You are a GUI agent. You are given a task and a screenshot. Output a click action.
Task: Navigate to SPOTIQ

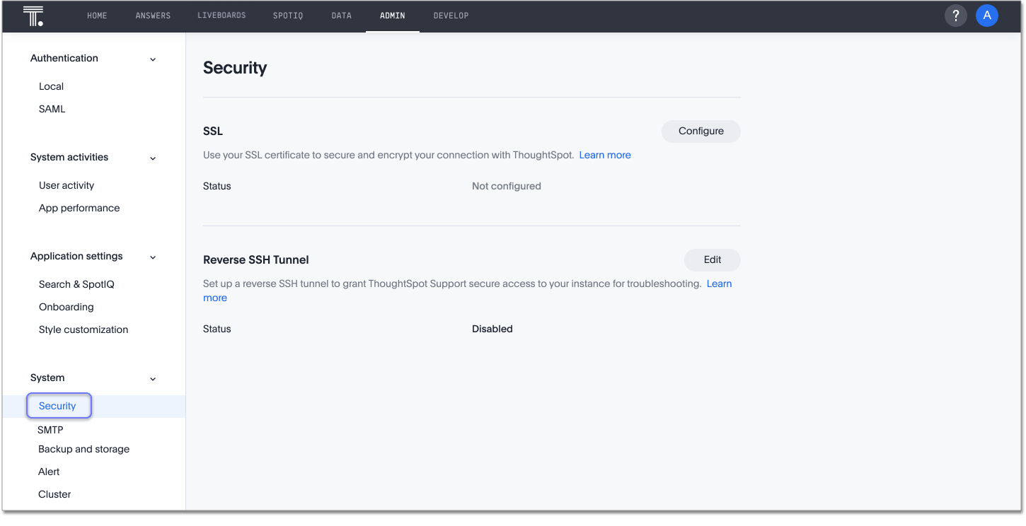pyautogui.click(x=287, y=15)
